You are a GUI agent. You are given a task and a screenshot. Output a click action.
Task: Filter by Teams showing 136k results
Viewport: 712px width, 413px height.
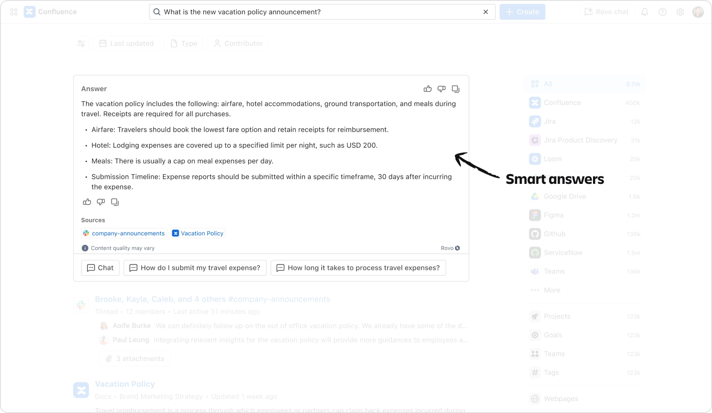[585, 271]
